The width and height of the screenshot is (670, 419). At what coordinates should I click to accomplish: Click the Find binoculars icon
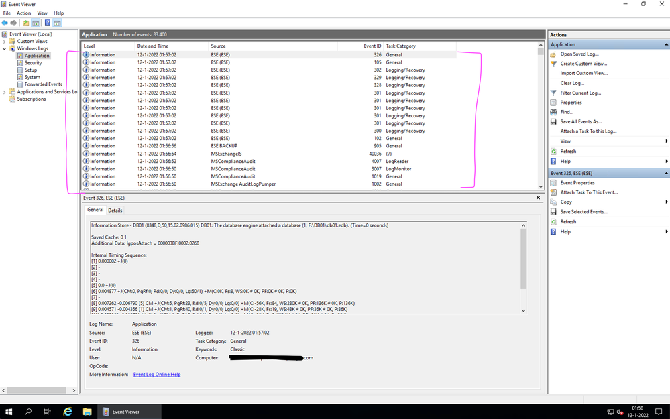click(x=553, y=112)
